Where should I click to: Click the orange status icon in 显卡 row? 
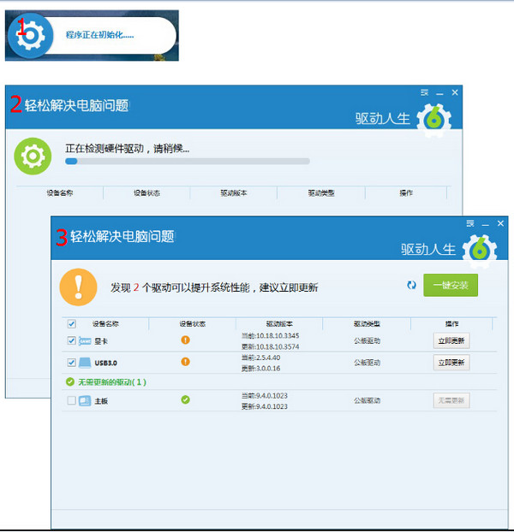click(x=186, y=340)
